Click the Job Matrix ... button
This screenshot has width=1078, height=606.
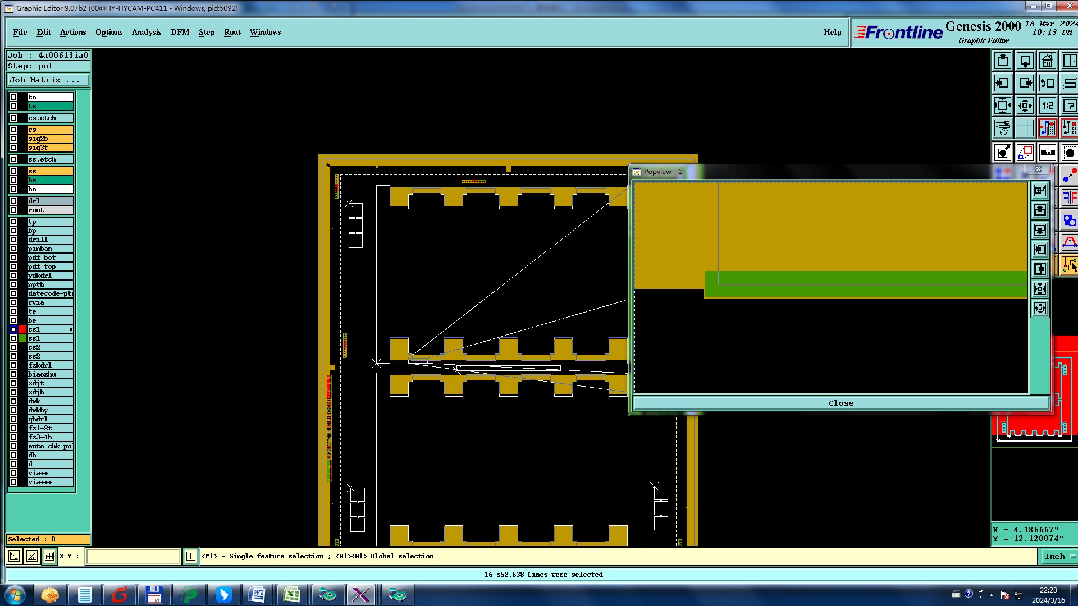pyautogui.click(x=48, y=80)
